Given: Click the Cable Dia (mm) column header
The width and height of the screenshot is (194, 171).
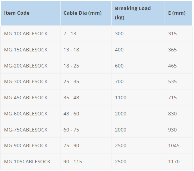Looking at the screenshot, I should pyautogui.click(x=86, y=13).
